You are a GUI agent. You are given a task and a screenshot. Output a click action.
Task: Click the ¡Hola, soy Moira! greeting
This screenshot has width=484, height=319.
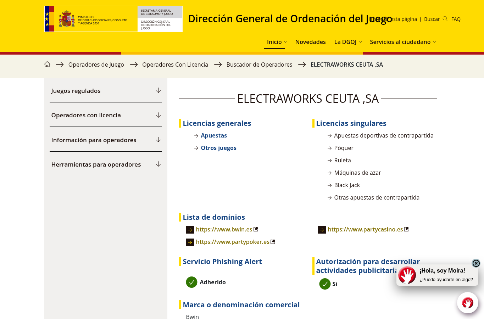click(x=442, y=270)
